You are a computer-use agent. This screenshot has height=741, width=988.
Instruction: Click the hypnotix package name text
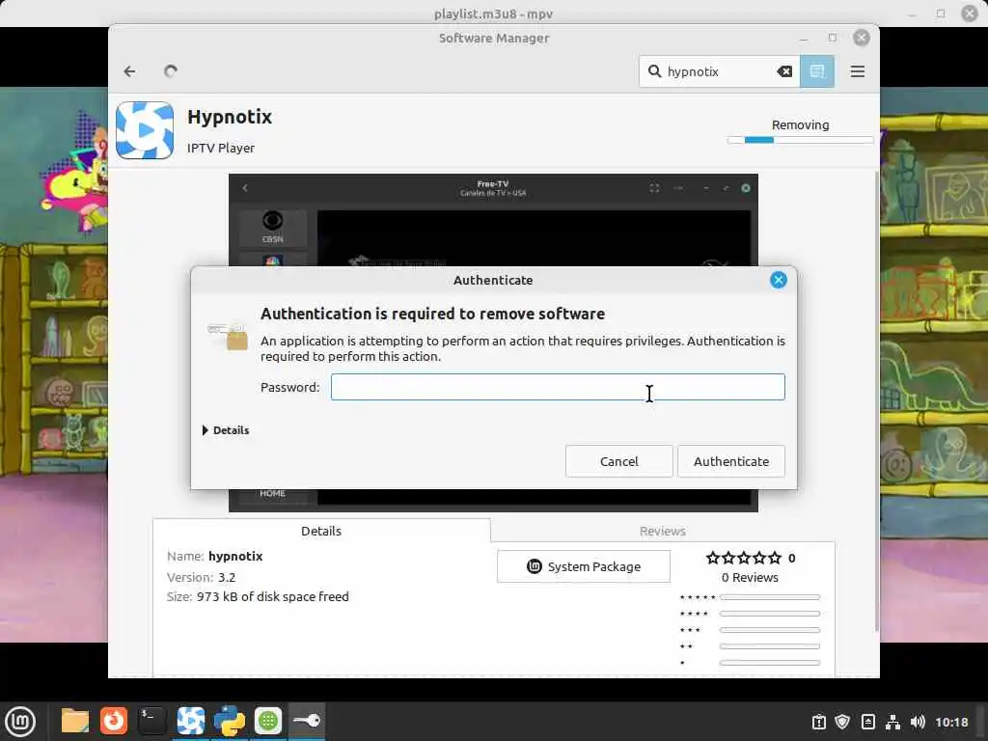pos(235,556)
